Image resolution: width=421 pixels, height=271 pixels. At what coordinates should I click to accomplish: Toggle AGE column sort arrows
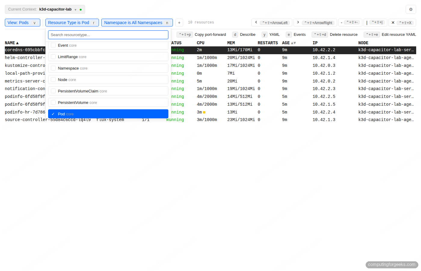pos(293,43)
